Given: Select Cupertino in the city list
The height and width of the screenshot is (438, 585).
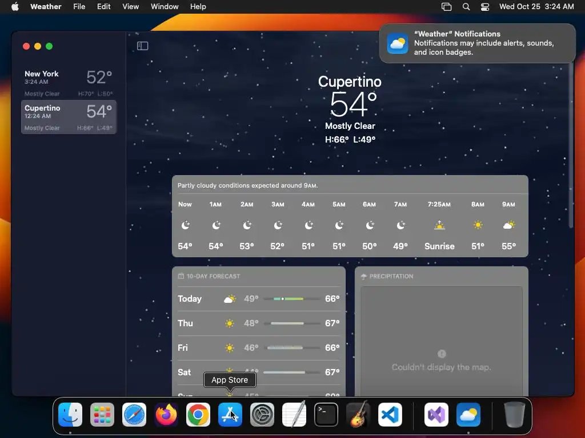Looking at the screenshot, I should pyautogui.click(x=69, y=117).
